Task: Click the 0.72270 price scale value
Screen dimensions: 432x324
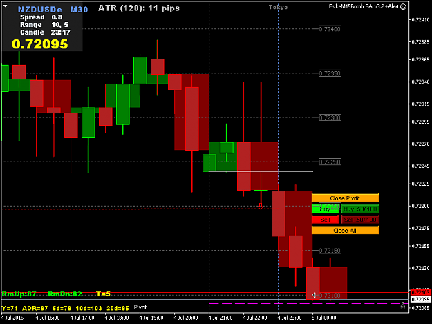Action: (x=420, y=144)
